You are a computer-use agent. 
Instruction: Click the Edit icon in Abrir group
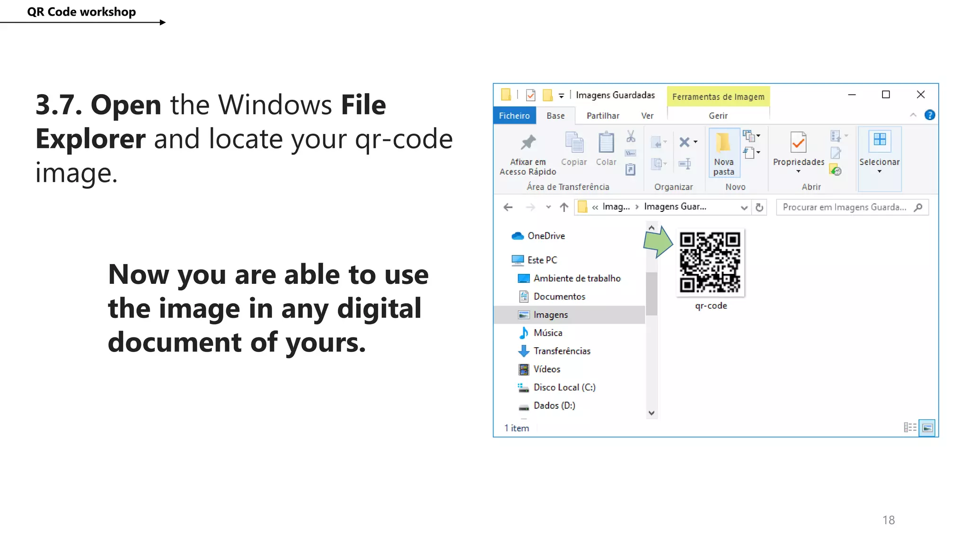[836, 153]
